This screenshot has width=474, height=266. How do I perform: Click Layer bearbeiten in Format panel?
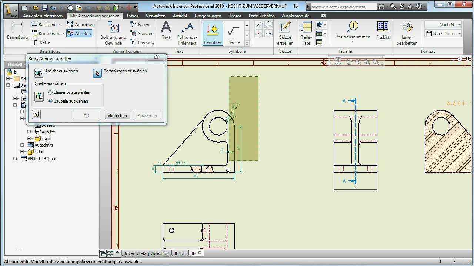coord(407,34)
